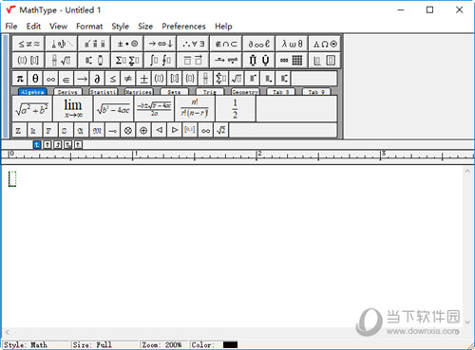Click the vertical scrollbar up arrow

[x=467, y=171]
